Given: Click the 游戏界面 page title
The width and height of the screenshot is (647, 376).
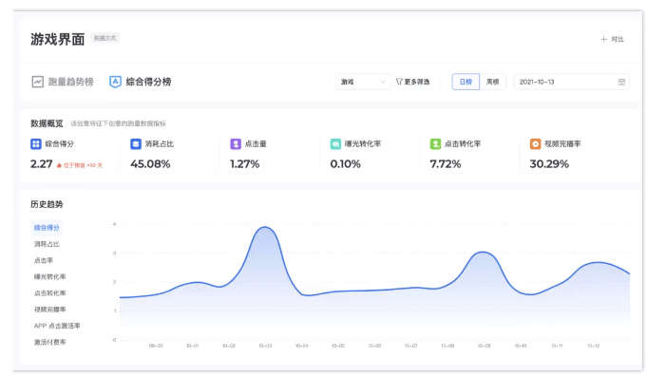Looking at the screenshot, I should [x=57, y=39].
